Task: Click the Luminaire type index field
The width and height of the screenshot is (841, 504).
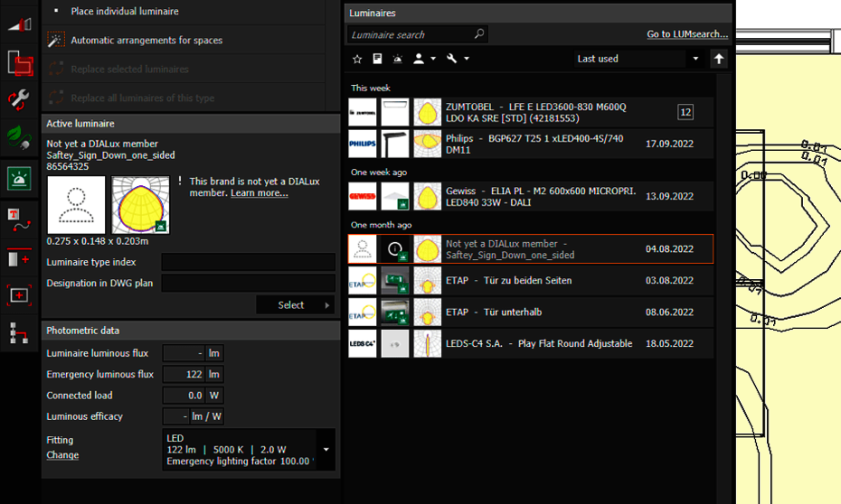Action: (x=248, y=262)
